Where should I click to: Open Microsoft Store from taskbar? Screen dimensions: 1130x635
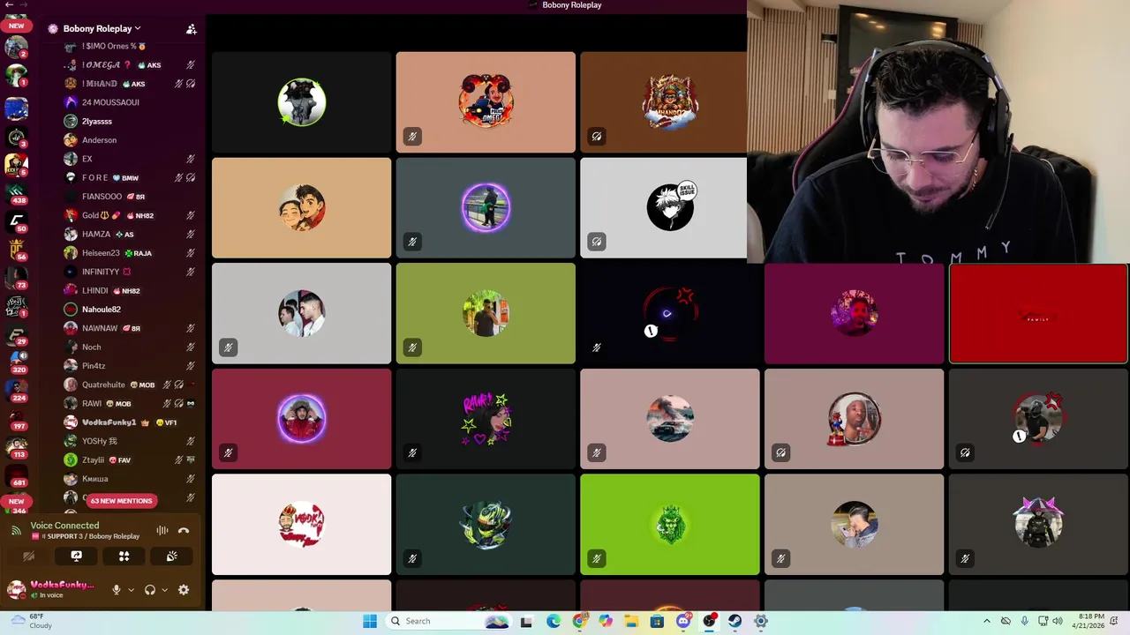657,621
